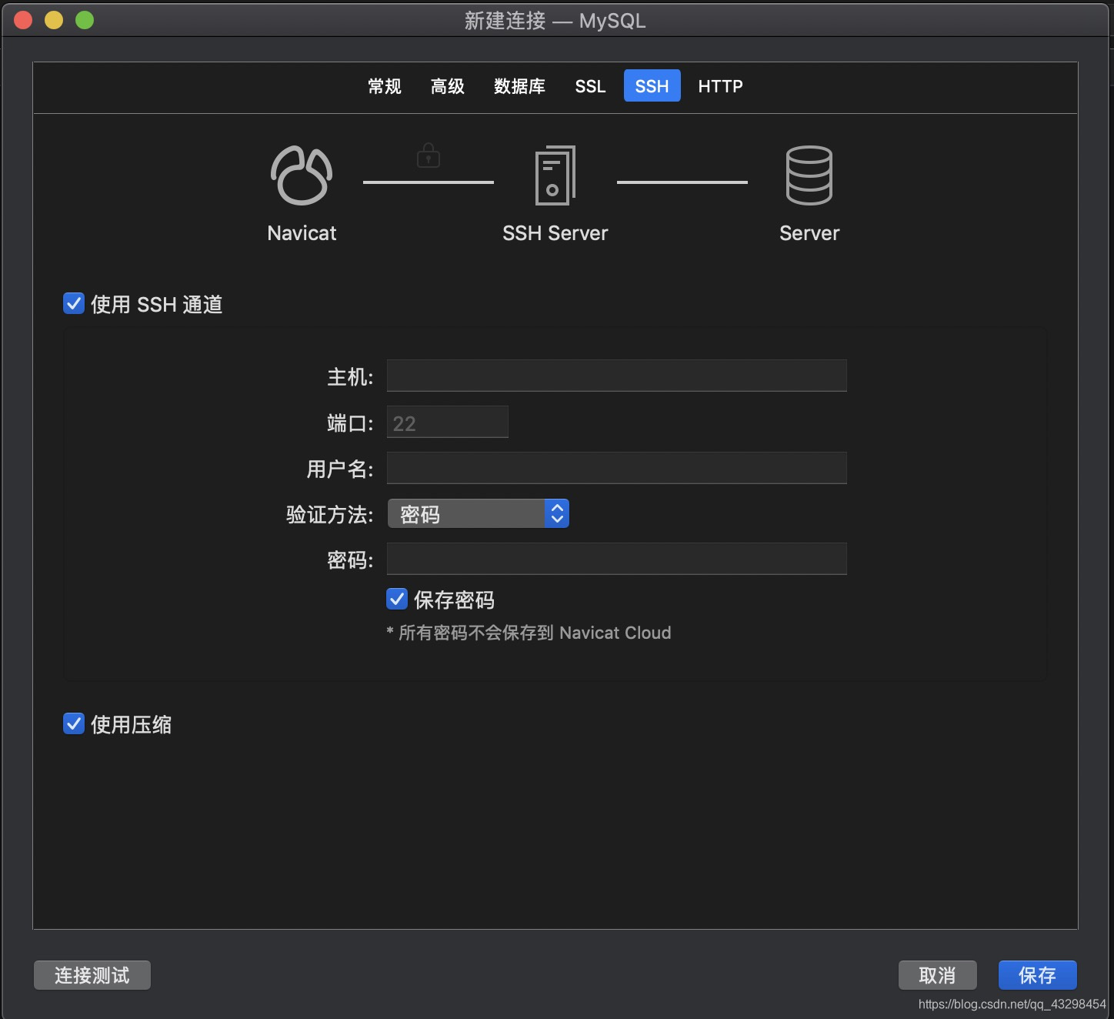
Task: Click the 取消 button
Action: (937, 975)
